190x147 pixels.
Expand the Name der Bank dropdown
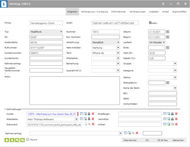click(x=175, y=88)
